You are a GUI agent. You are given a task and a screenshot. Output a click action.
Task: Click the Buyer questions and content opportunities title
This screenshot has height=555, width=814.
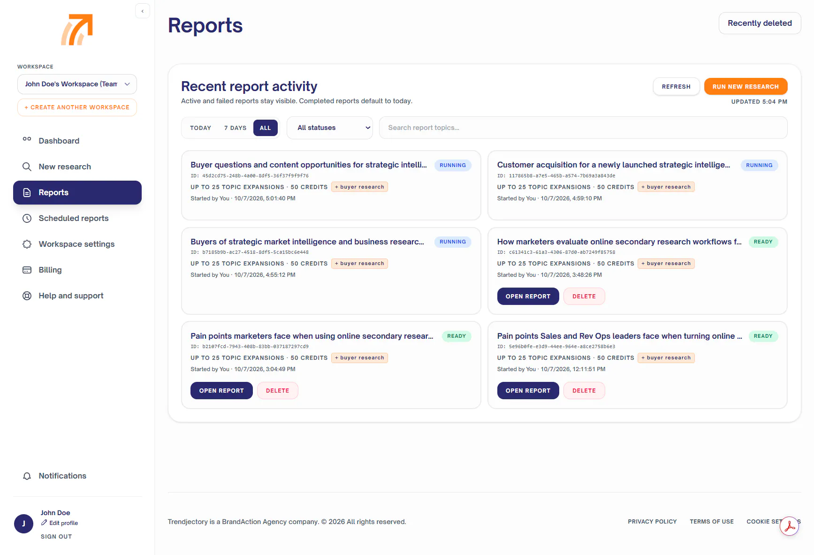pyautogui.click(x=309, y=165)
